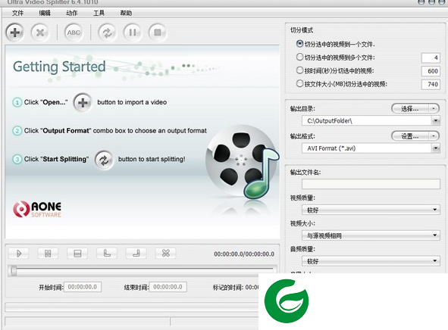Click the Open plus icon in Getting Started
The height and width of the screenshot is (330, 448).
(83, 102)
